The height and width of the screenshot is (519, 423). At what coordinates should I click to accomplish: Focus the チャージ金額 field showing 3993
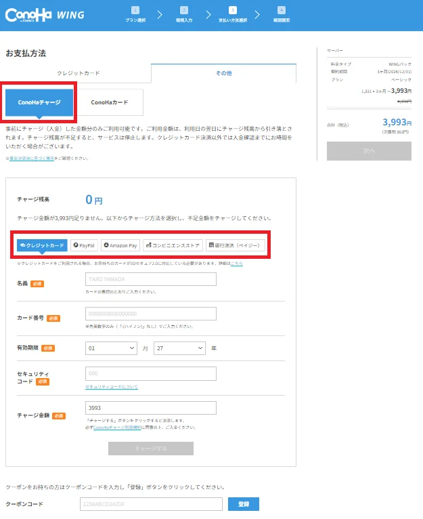151,408
